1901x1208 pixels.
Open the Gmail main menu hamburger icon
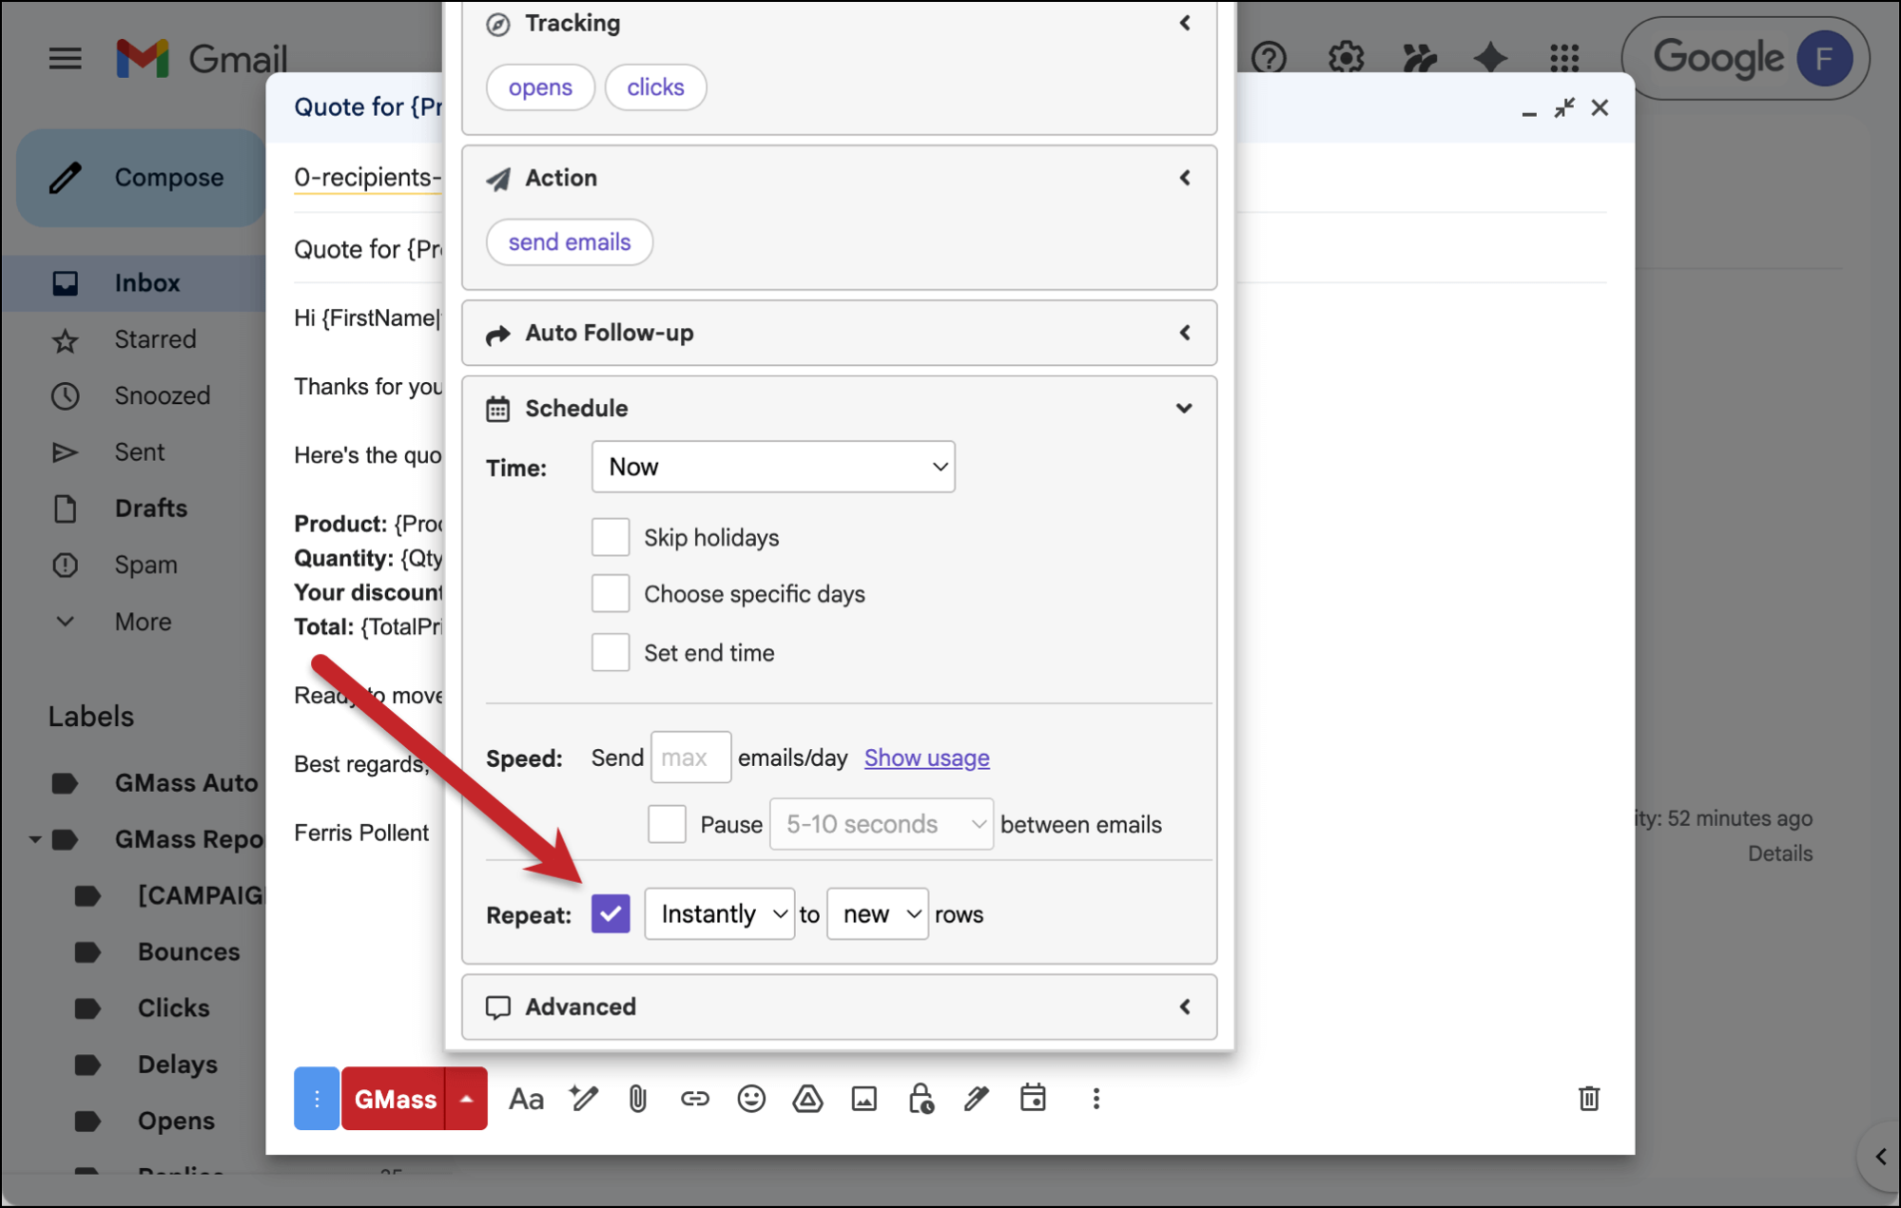pos(65,59)
